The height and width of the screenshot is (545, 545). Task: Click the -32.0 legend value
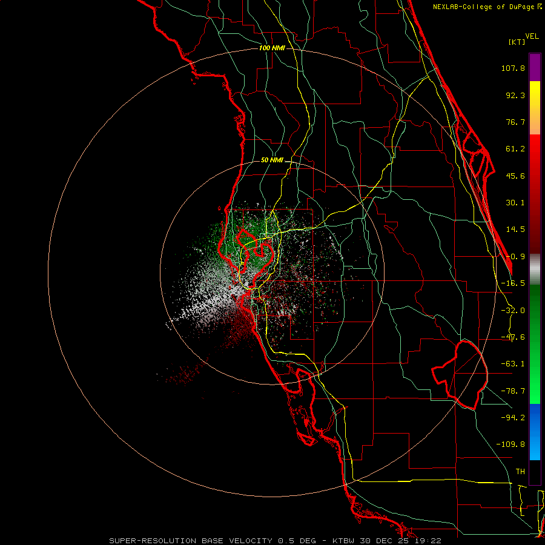point(513,311)
